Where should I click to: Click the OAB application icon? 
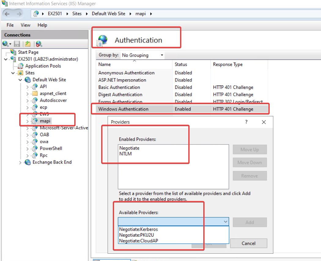coord(35,135)
